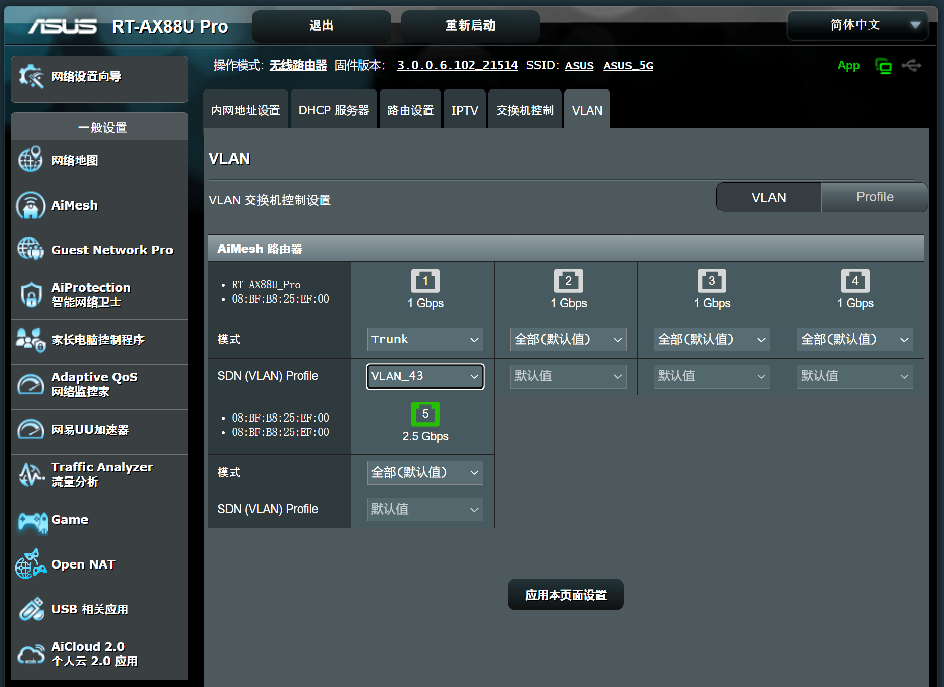Click the USB status icon in header
The width and height of the screenshot is (944, 687).
[x=911, y=66]
